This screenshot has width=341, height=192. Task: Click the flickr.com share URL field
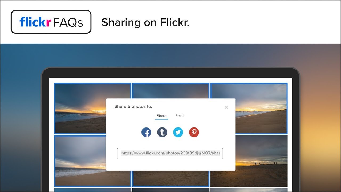pyautogui.click(x=170, y=154)
